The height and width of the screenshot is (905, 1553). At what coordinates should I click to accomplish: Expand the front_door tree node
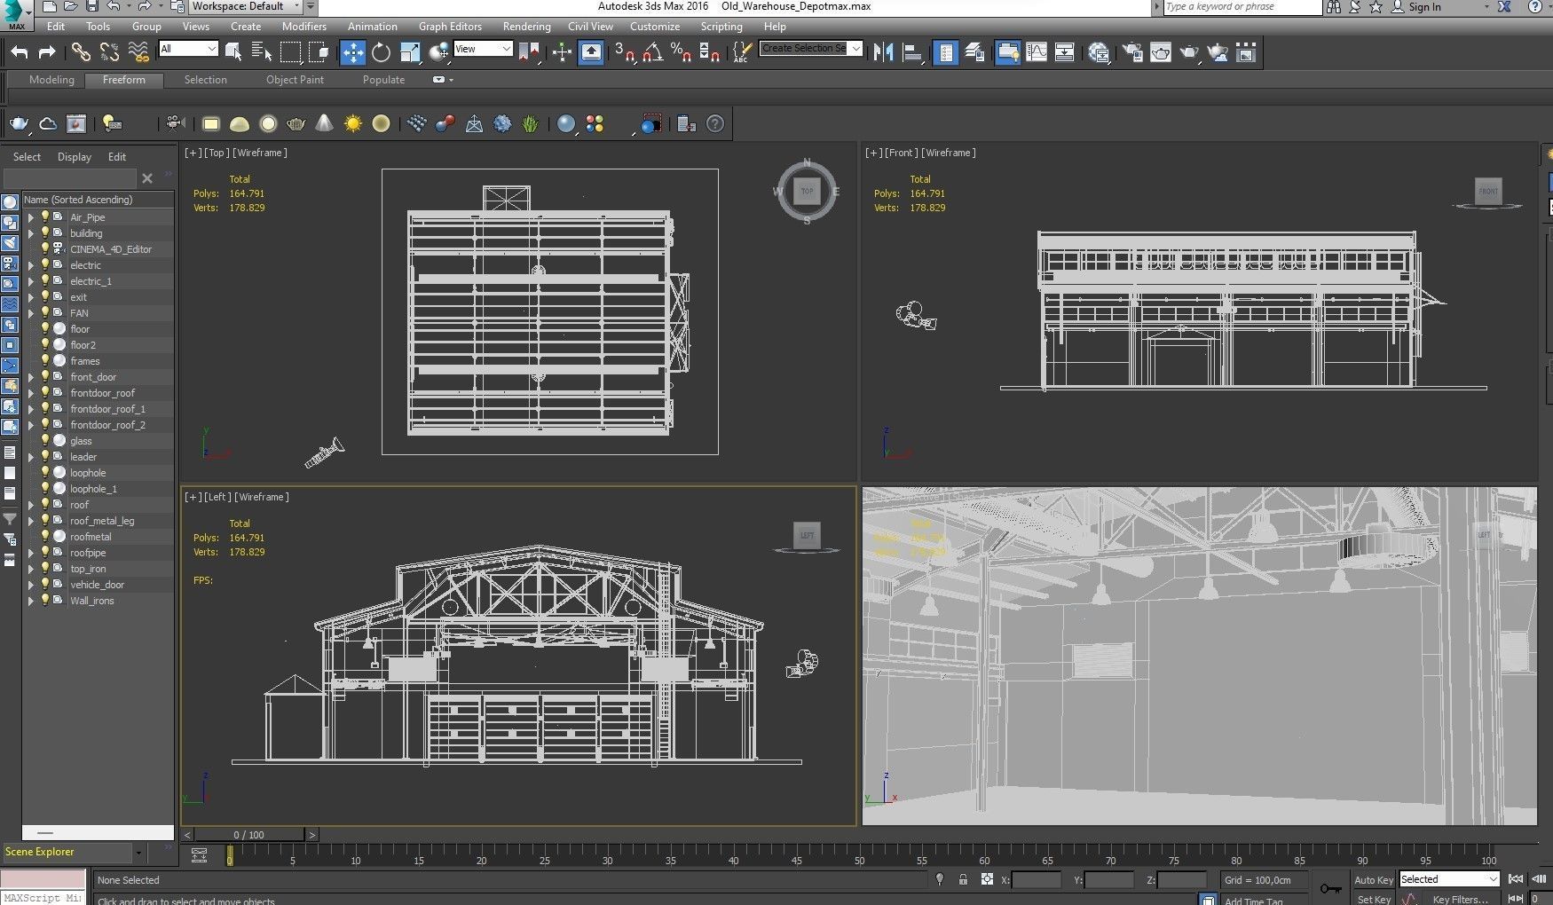pos(31,377)
